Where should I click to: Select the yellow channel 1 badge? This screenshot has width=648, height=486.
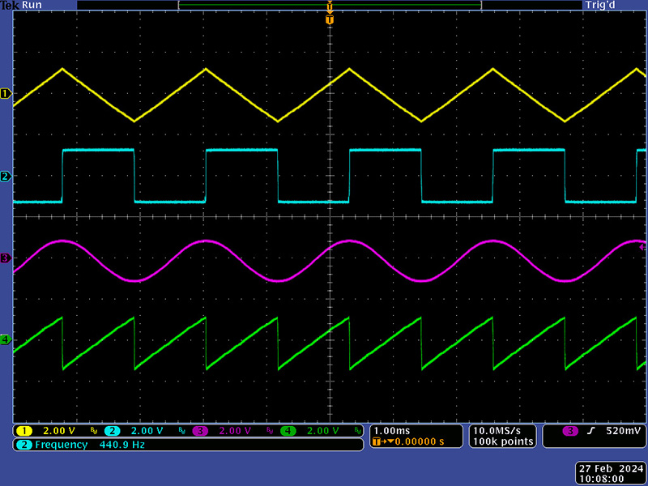tap(25, 431)
